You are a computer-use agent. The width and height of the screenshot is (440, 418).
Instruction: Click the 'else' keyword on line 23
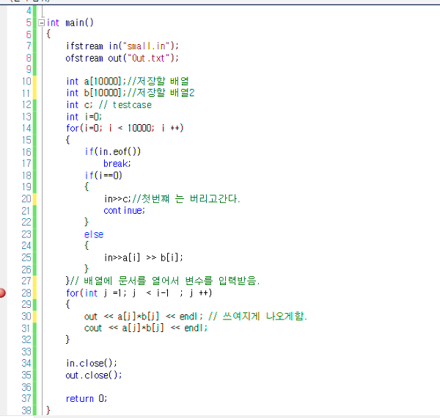click(x=94, y=234)
